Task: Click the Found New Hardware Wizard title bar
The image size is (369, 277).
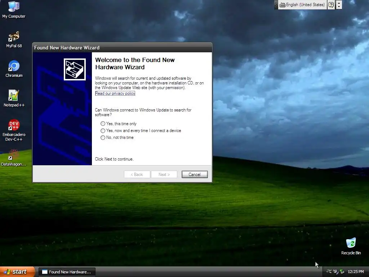Action: (x=122, y=48)
